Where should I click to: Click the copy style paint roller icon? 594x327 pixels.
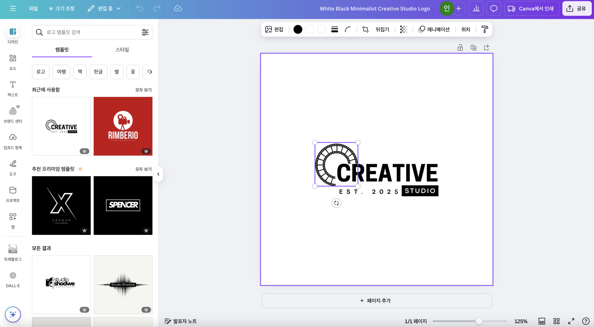484,29
